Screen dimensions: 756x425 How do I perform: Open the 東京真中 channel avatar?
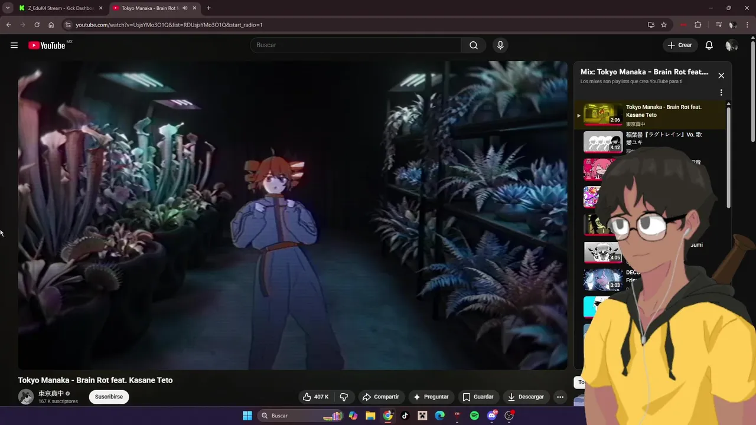pyautogui.click(x=26, y=397)
